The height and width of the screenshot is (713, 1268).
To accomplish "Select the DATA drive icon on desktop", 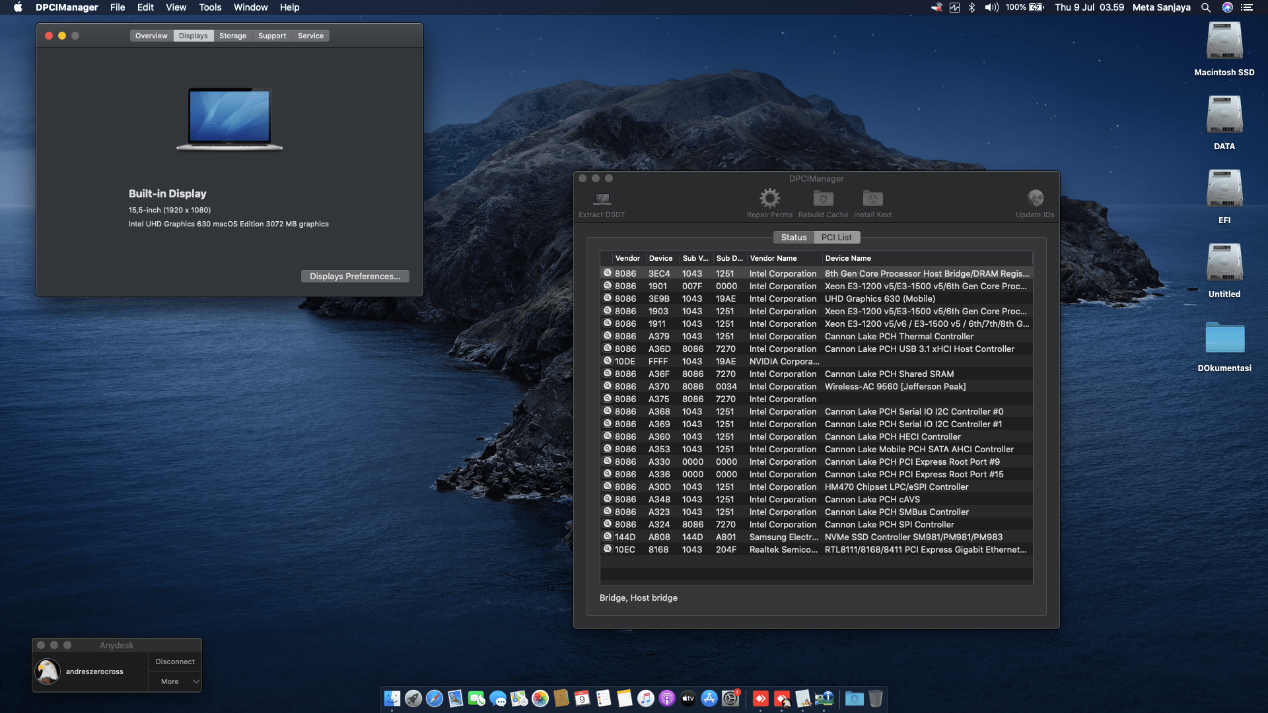I will tap(1224, 115).
